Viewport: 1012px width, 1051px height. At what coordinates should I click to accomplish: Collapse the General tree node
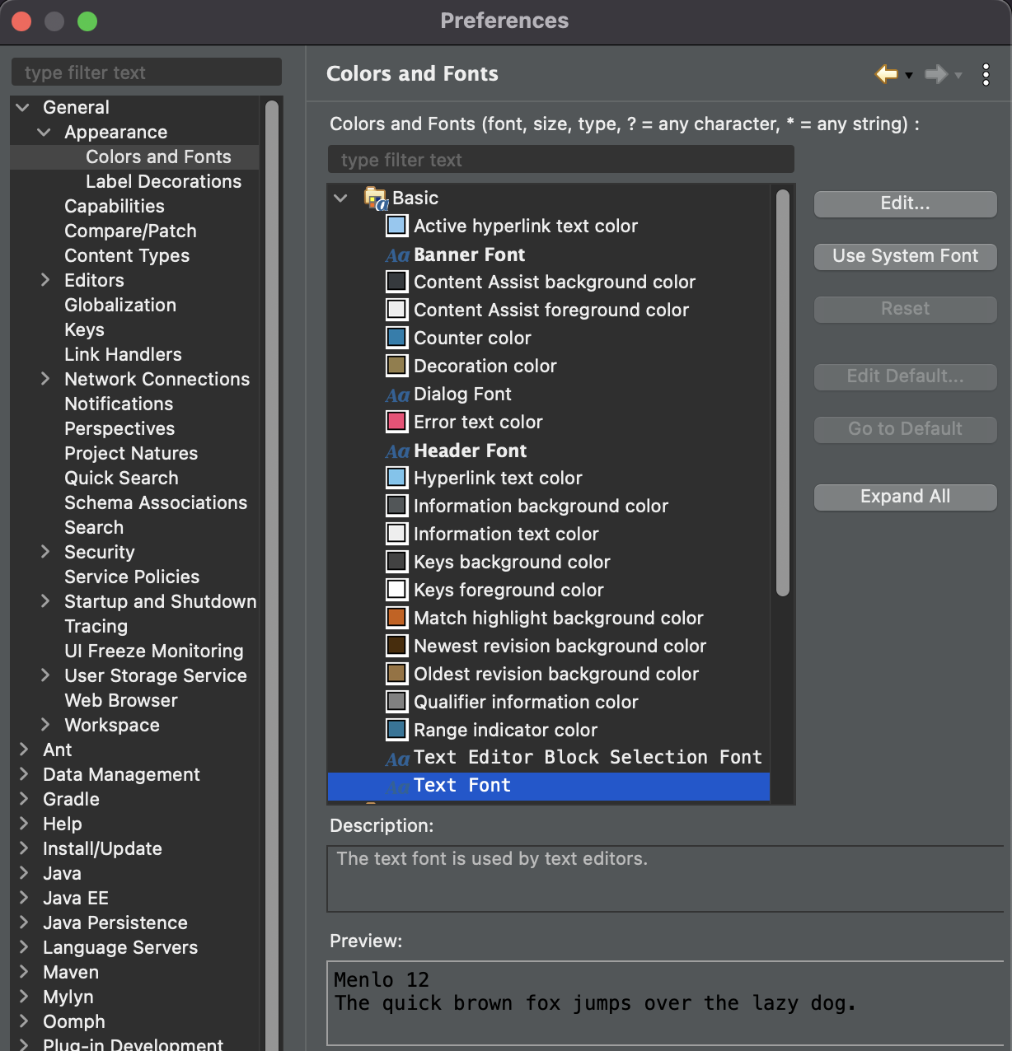(23, 107)
